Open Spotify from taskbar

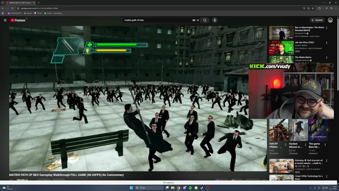[x=190, y=188]
